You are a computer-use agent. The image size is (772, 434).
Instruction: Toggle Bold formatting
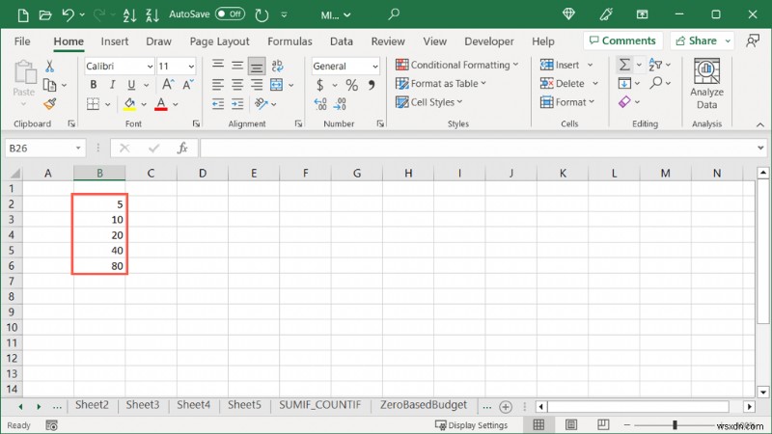pyautogui.click(x=93, y=85)
